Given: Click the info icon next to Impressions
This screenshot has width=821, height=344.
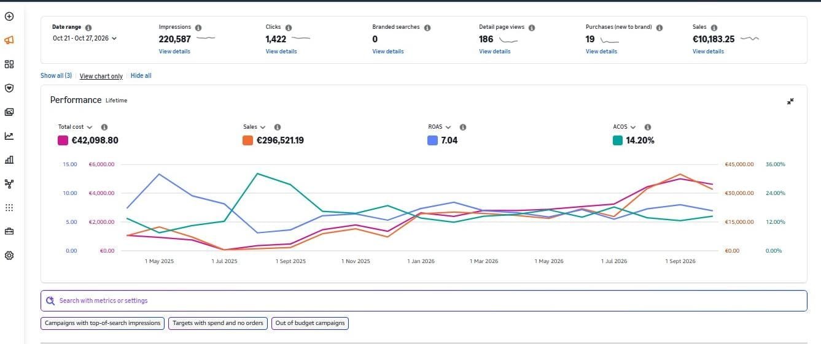Looking at the screenshot, I should (198, 28).
